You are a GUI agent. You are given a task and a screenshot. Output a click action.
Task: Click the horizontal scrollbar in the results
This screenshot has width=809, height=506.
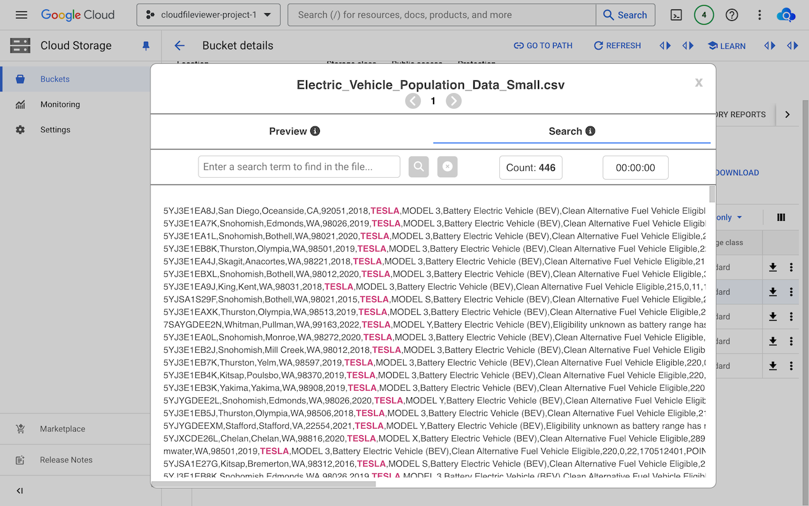[264, 484]
